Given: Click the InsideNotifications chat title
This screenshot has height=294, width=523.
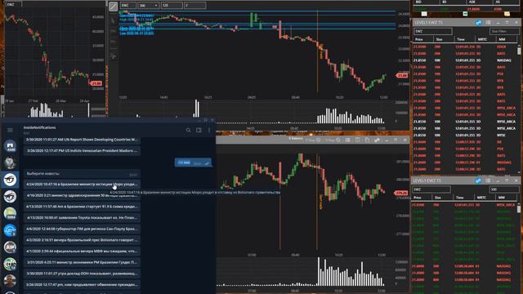Looking at the screenshot, I should [x=40, y=127].
